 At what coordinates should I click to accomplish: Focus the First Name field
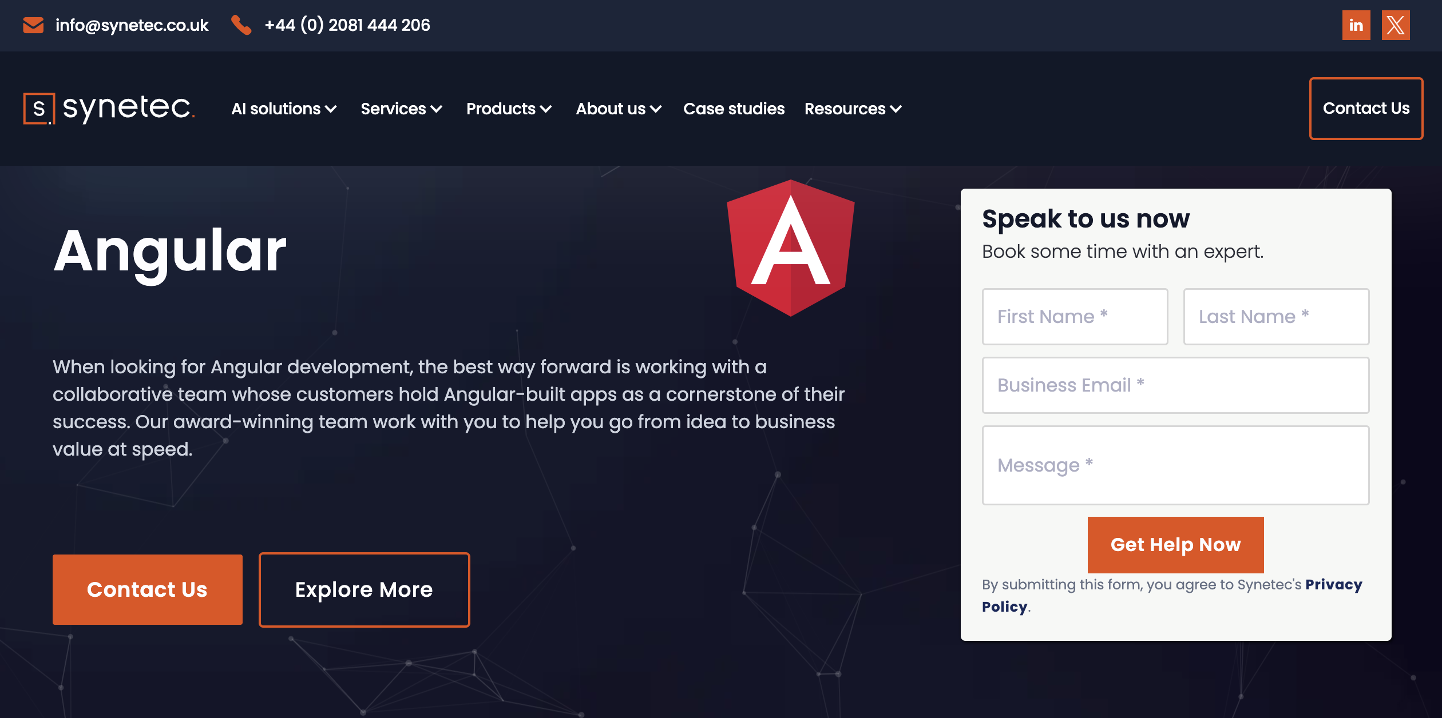tap(1075, 317)
